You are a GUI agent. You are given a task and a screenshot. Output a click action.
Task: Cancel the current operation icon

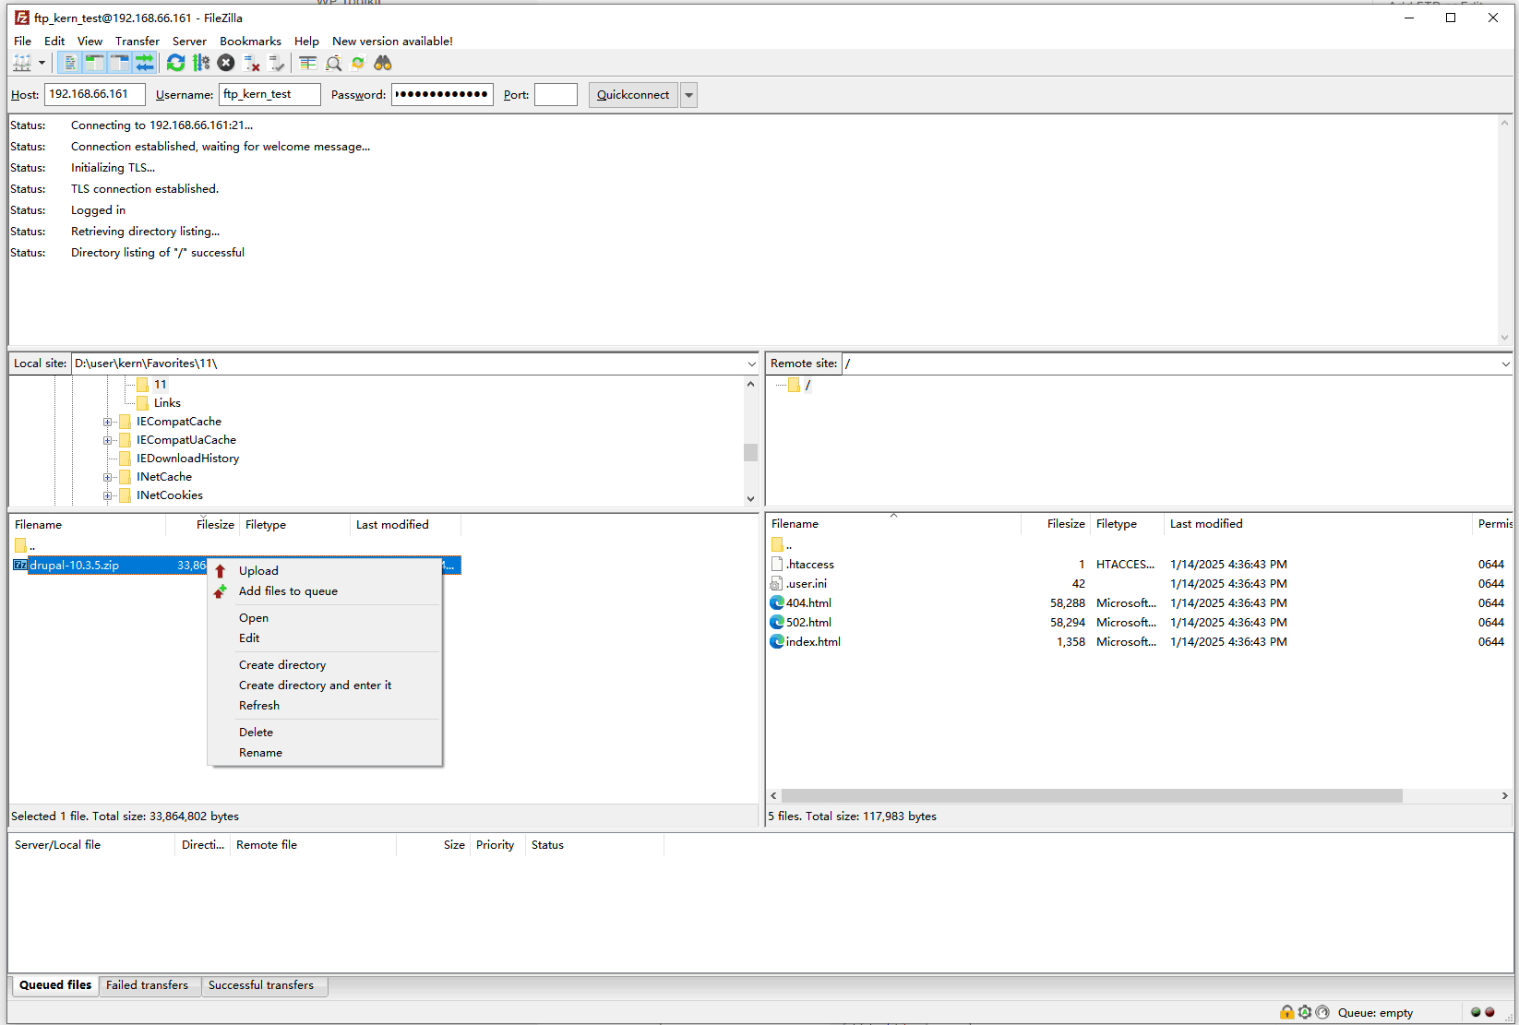[226, 63]
